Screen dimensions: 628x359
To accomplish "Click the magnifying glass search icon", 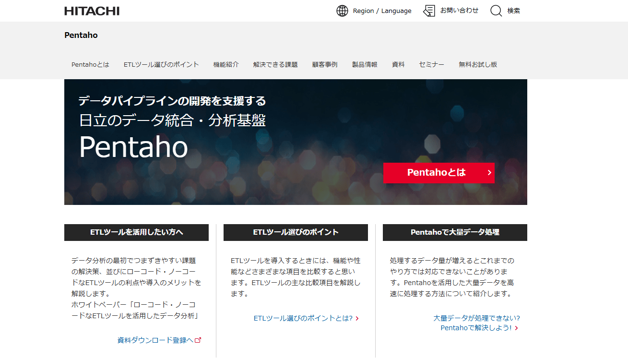I will coord(496,11).
